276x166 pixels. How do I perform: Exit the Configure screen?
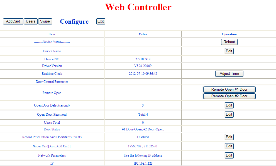pos(101,21)
